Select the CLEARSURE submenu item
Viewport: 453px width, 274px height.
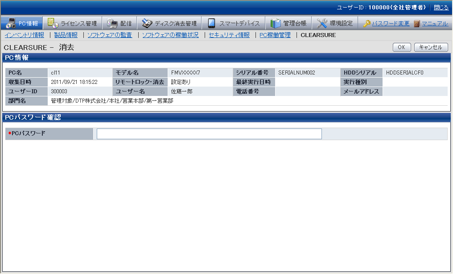coord(318,35)
